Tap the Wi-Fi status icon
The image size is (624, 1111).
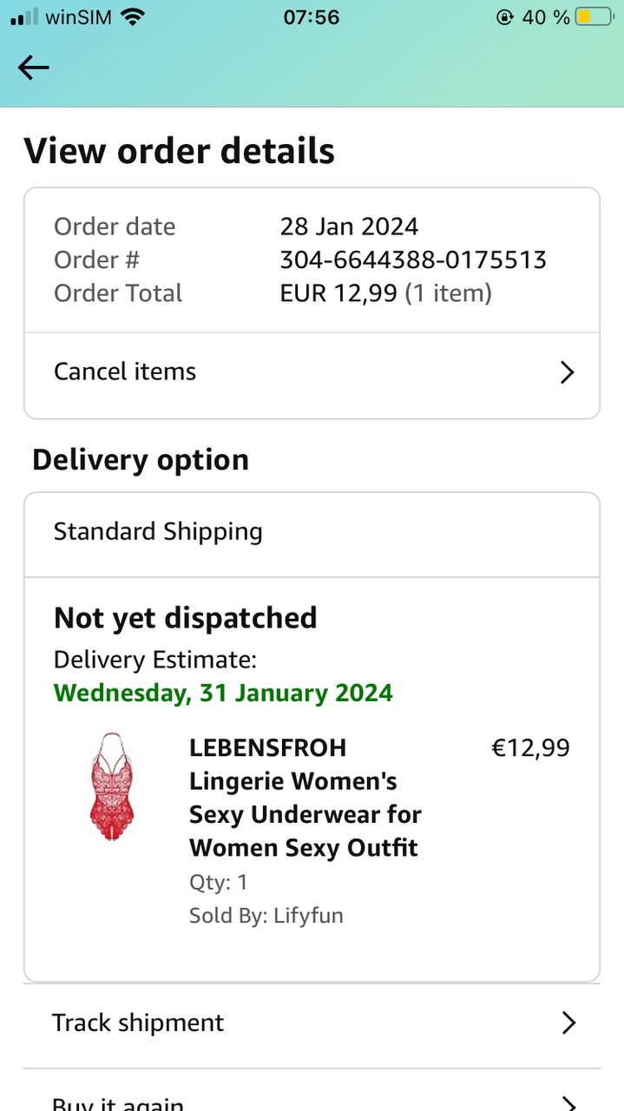pos(133,16)
